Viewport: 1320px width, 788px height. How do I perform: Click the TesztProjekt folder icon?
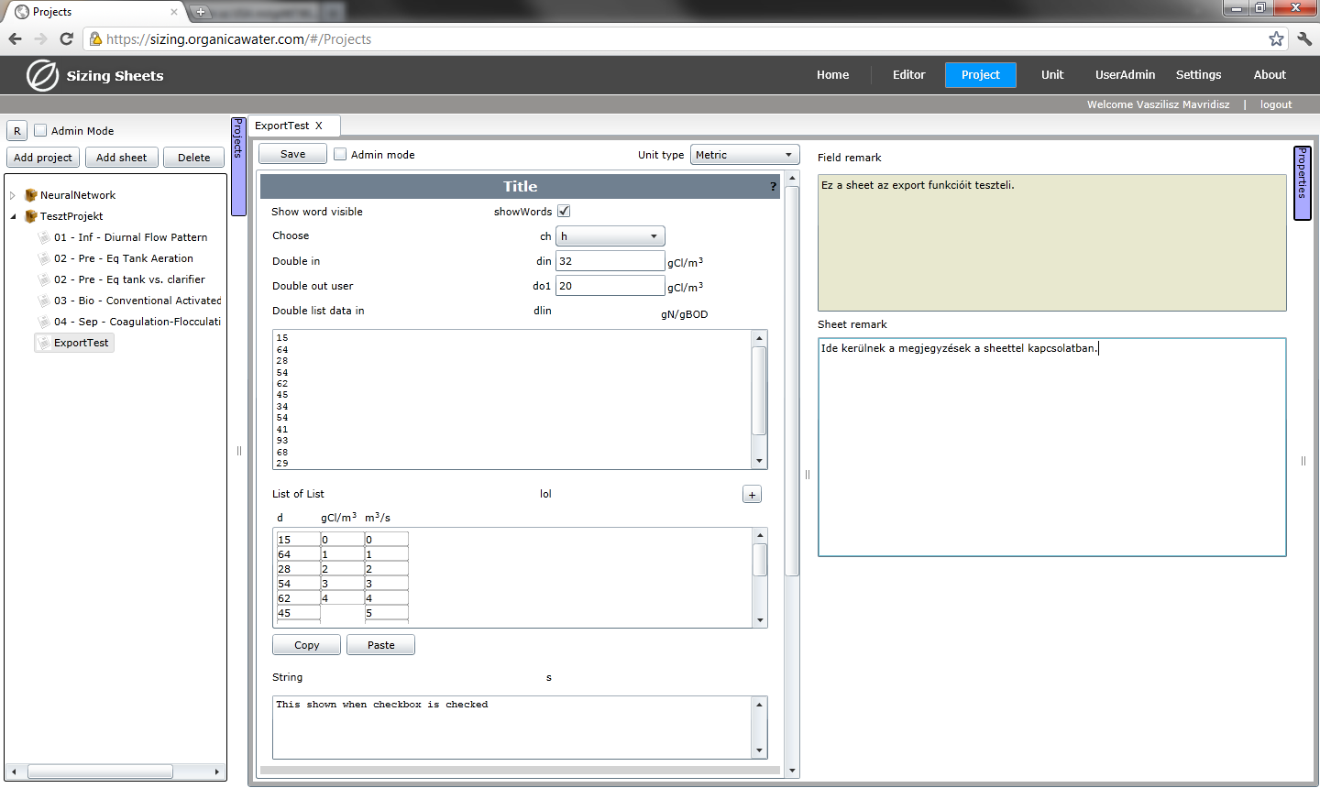31,216
